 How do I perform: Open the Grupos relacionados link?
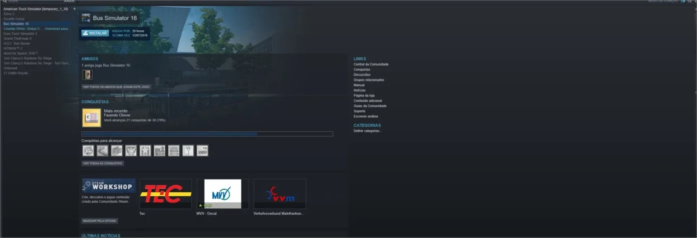pos(369,80)
